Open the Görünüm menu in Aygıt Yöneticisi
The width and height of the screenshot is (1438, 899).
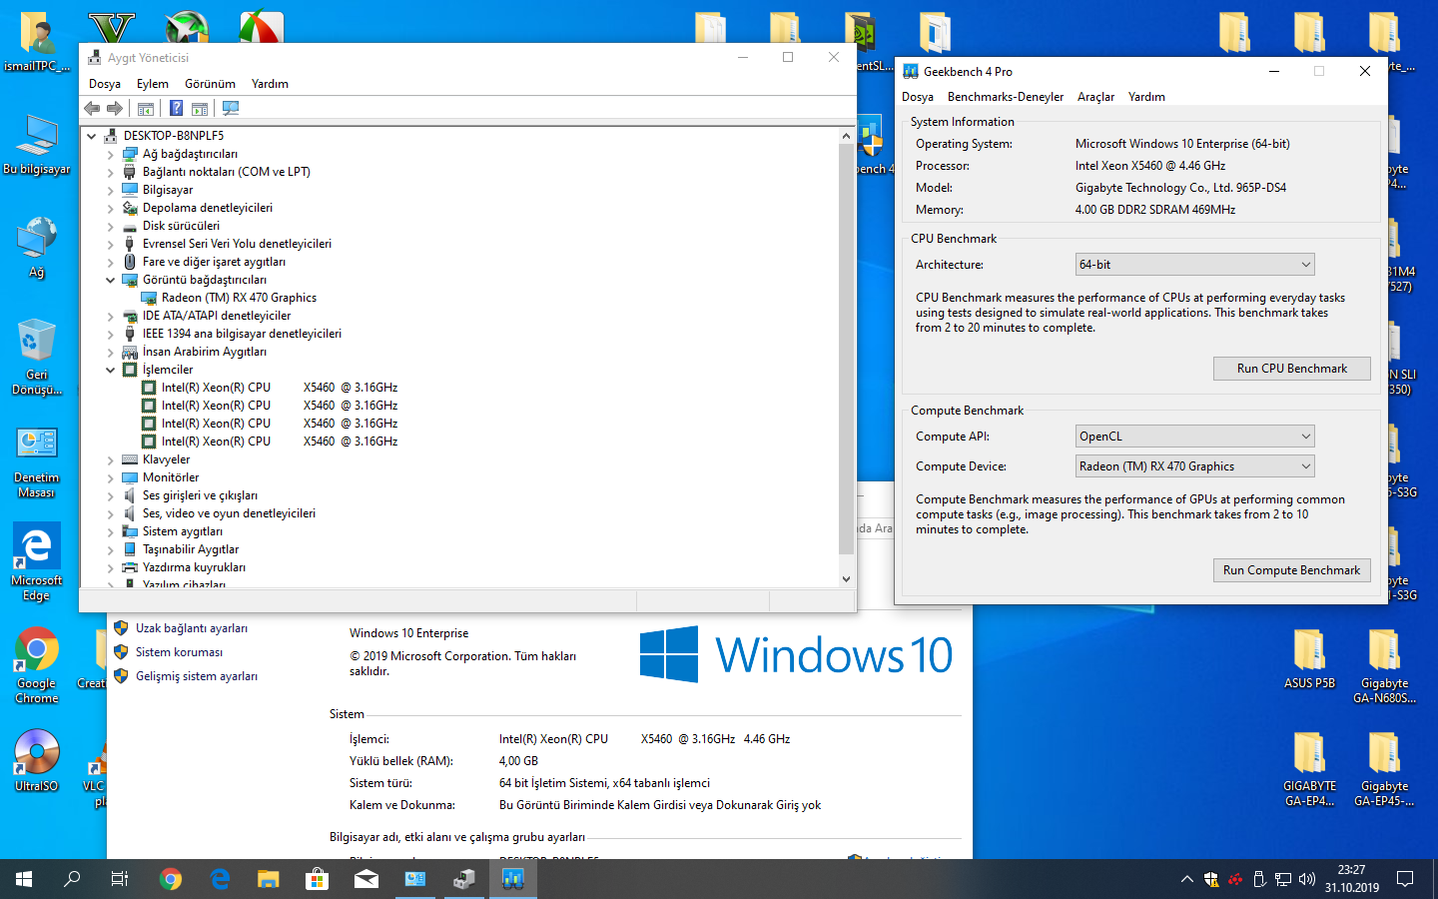(x=210, y=84)
